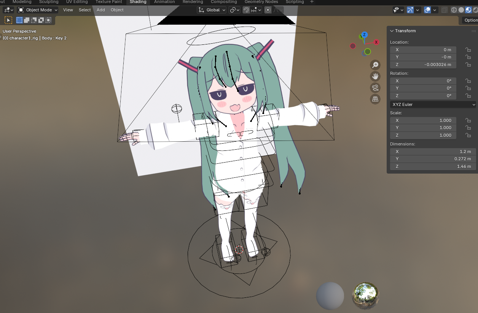Click the pan view hand icon

(375, 76)
